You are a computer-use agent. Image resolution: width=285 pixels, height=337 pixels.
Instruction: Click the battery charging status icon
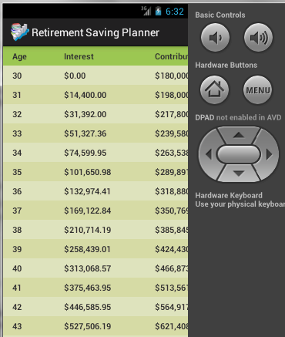tap(159, 11)
